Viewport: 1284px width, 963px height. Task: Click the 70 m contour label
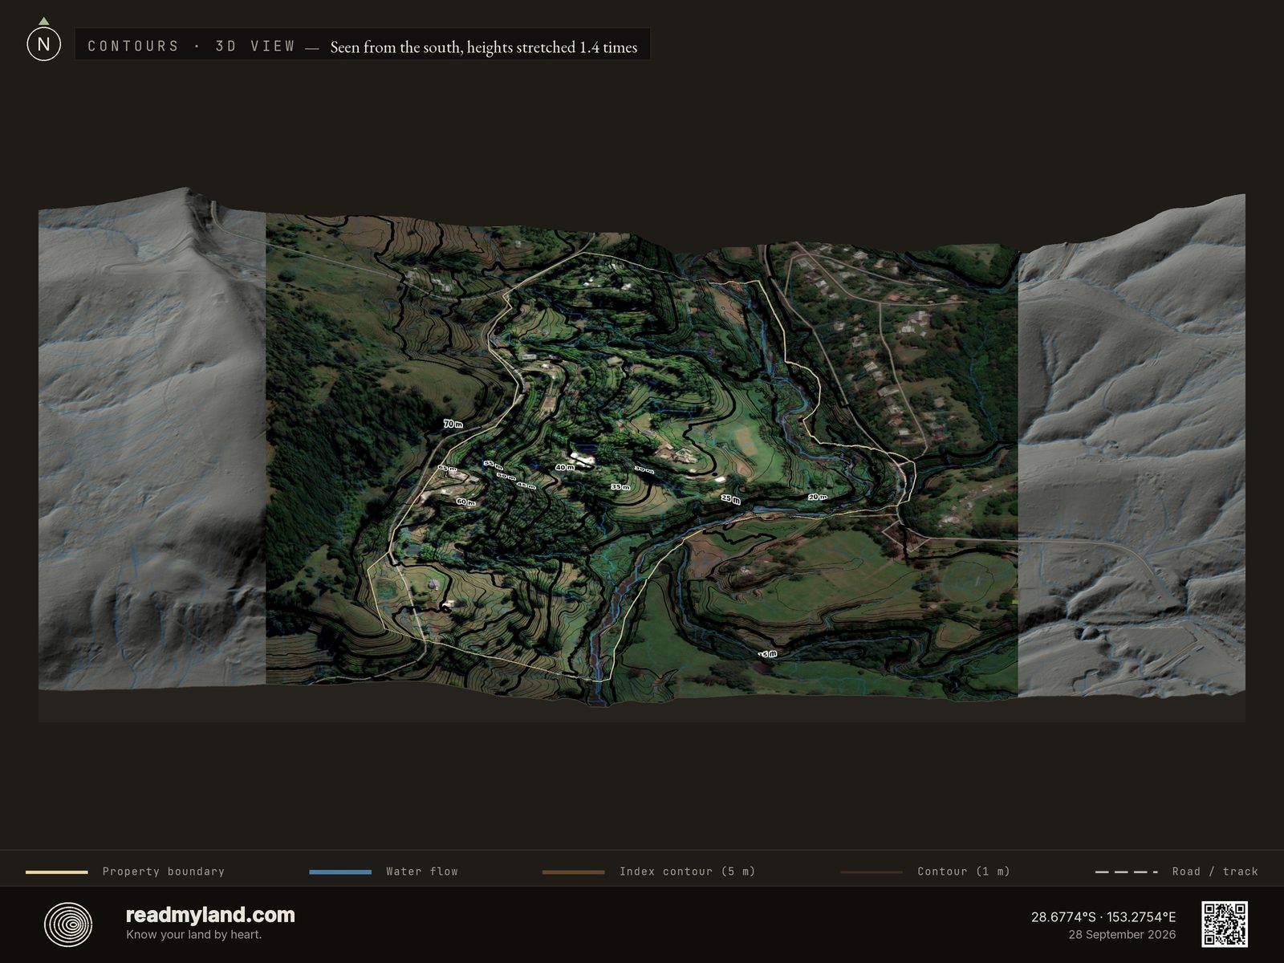pos(453,424)
